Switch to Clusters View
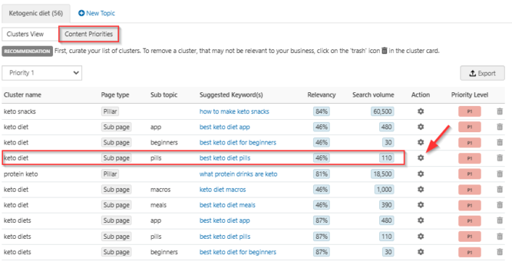The image size is (512, 265). (x=30, y=34)
